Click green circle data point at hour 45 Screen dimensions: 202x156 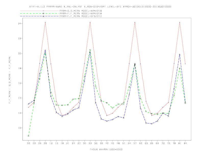112,108
